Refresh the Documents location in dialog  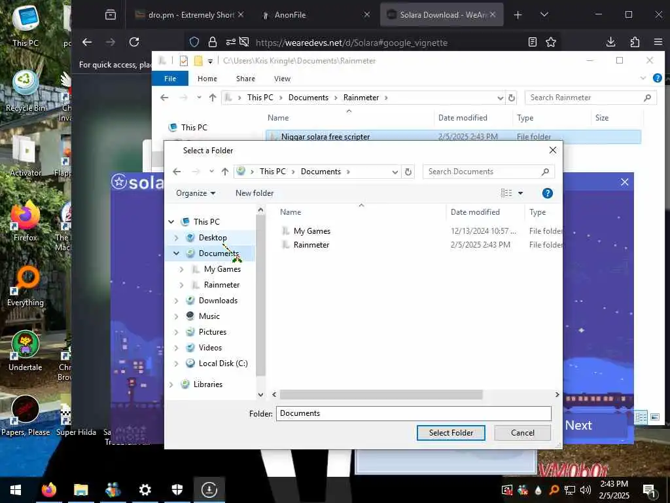coord(408,172)
